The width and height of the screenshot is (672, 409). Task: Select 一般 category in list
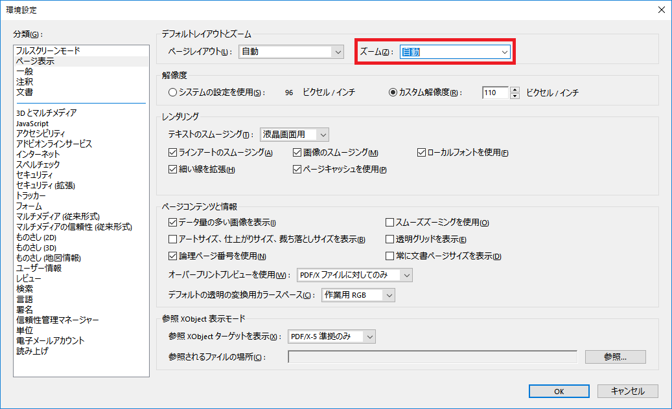pyautogui.click(x=25, y=71)
